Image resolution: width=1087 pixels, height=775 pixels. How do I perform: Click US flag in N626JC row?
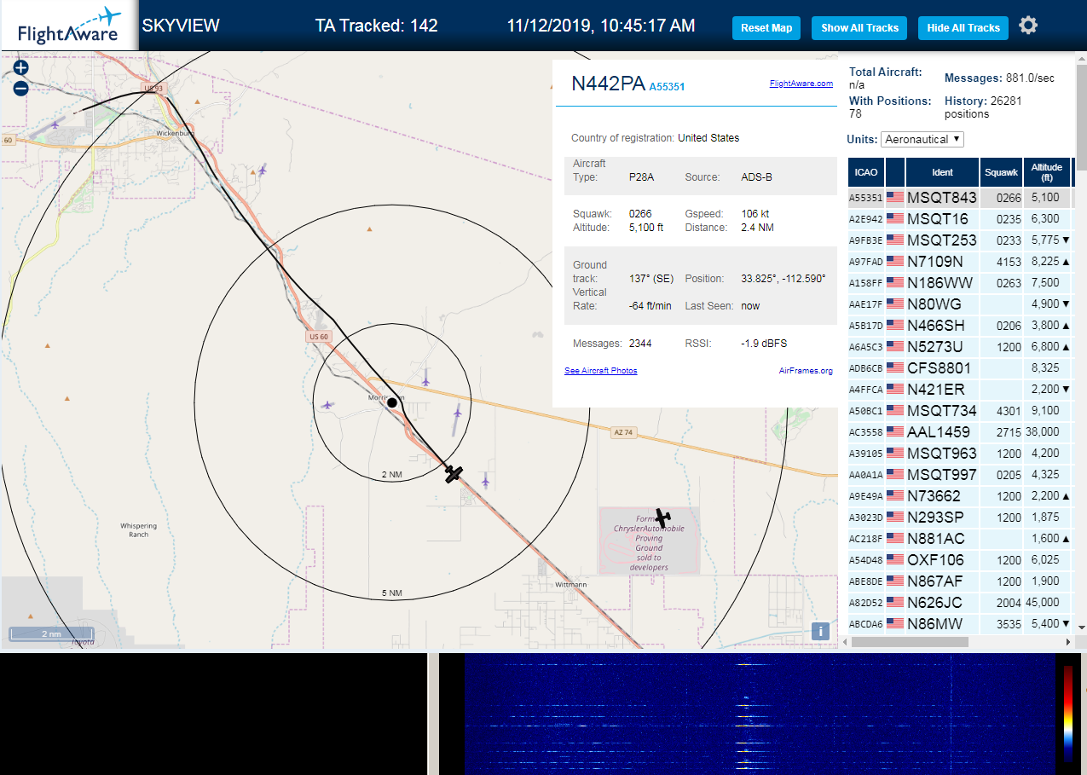(895, 603)
